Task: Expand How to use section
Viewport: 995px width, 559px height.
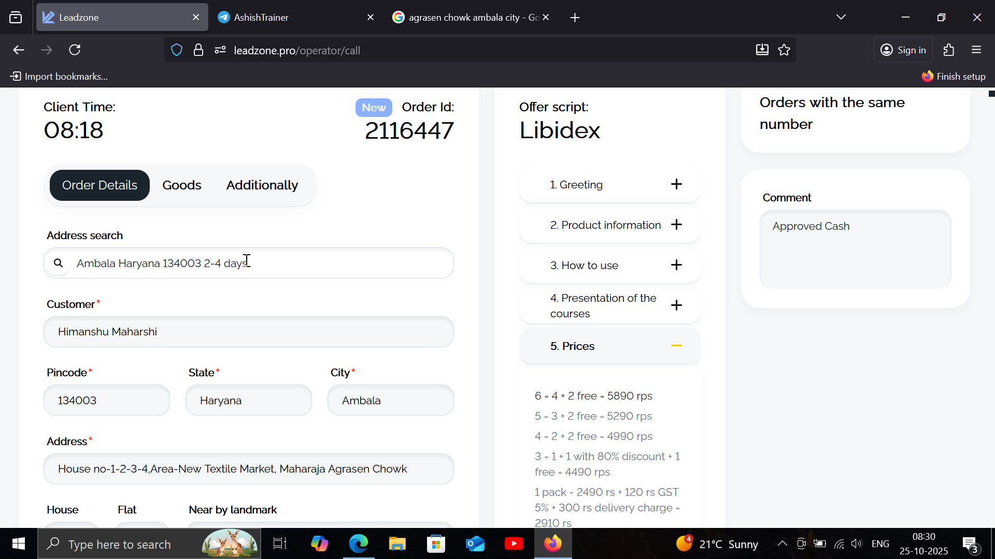Action: coord(676,265)
